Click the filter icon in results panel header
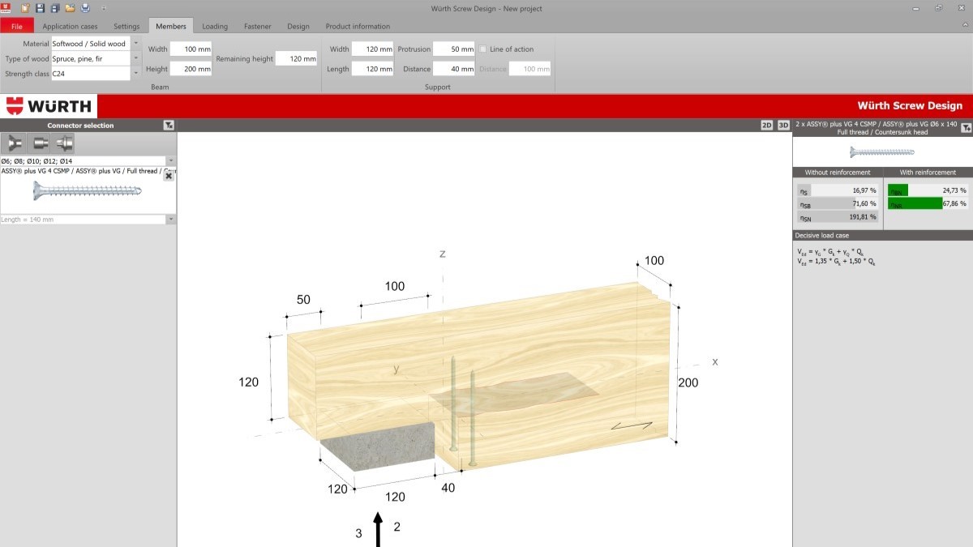The width and height of the screenshot is (973, 547). [x=966, y=127]
